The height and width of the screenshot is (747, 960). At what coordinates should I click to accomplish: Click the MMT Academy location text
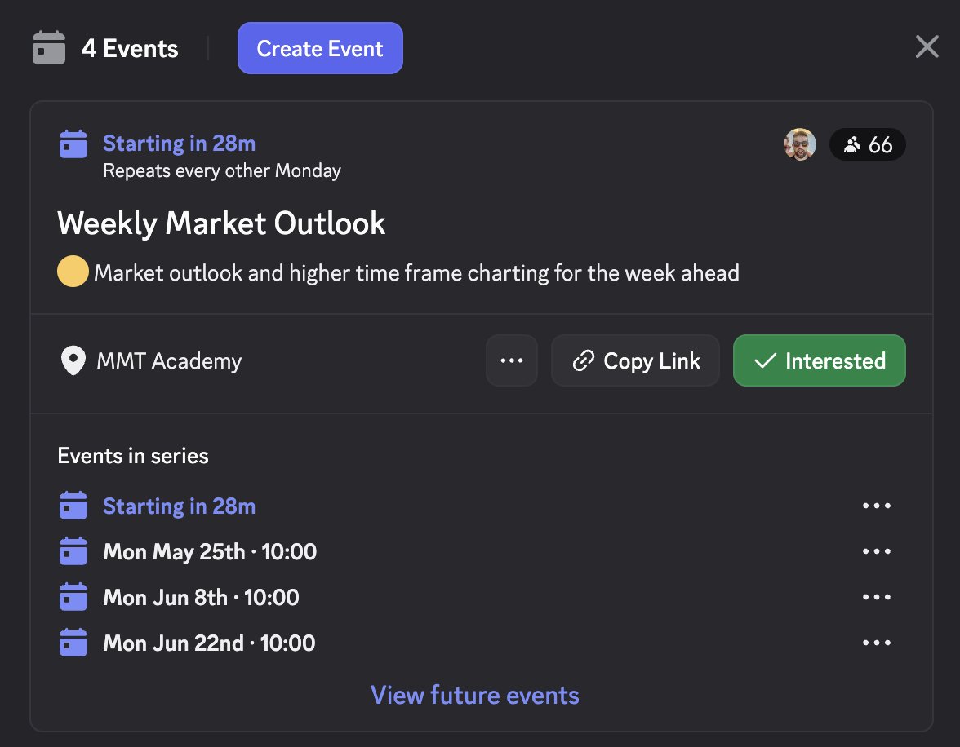pos(169,361)
